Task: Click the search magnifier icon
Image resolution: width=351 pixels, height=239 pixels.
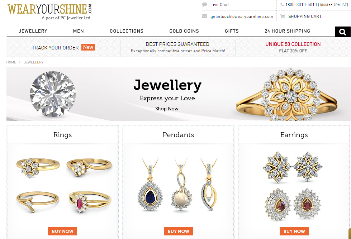Action: (342, 32)
